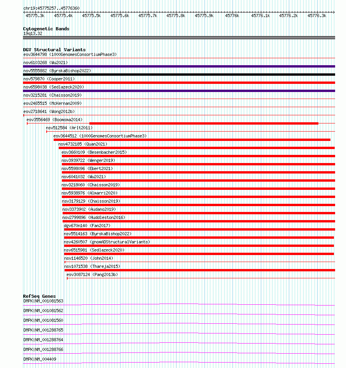
Task: Click the 45776k ruler tick label
Action: pyautogui.click(x=232, y=16)
